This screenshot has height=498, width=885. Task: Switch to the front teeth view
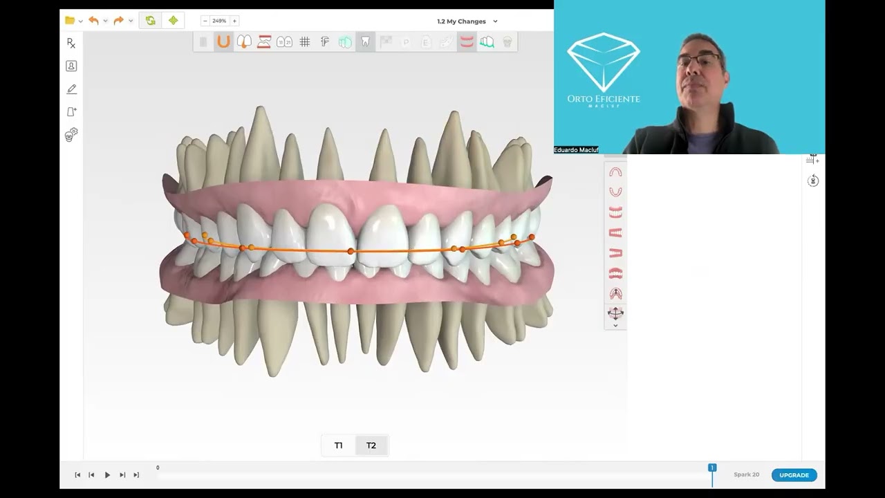click(615, 212)
